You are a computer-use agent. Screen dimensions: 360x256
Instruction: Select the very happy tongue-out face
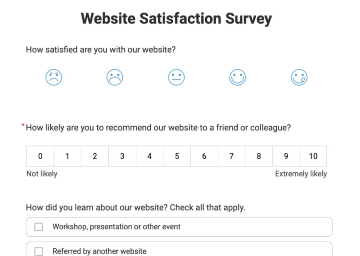click(299, 77)
